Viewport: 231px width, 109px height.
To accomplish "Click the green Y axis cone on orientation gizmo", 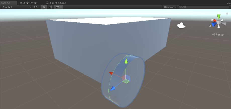I will coord(219,17).
